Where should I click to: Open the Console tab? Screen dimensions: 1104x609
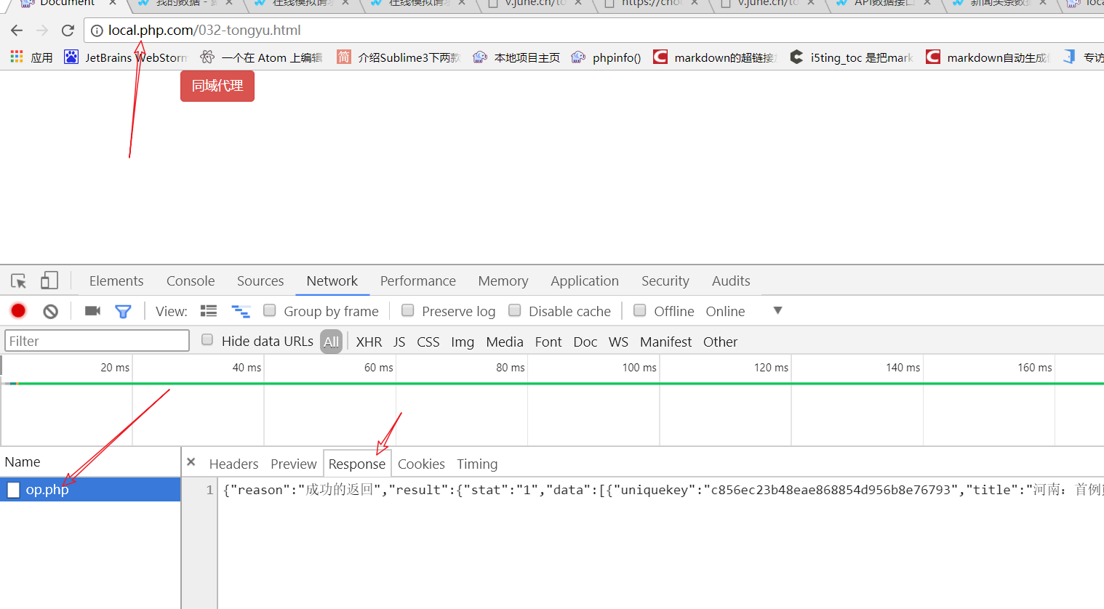coord(191,281)
